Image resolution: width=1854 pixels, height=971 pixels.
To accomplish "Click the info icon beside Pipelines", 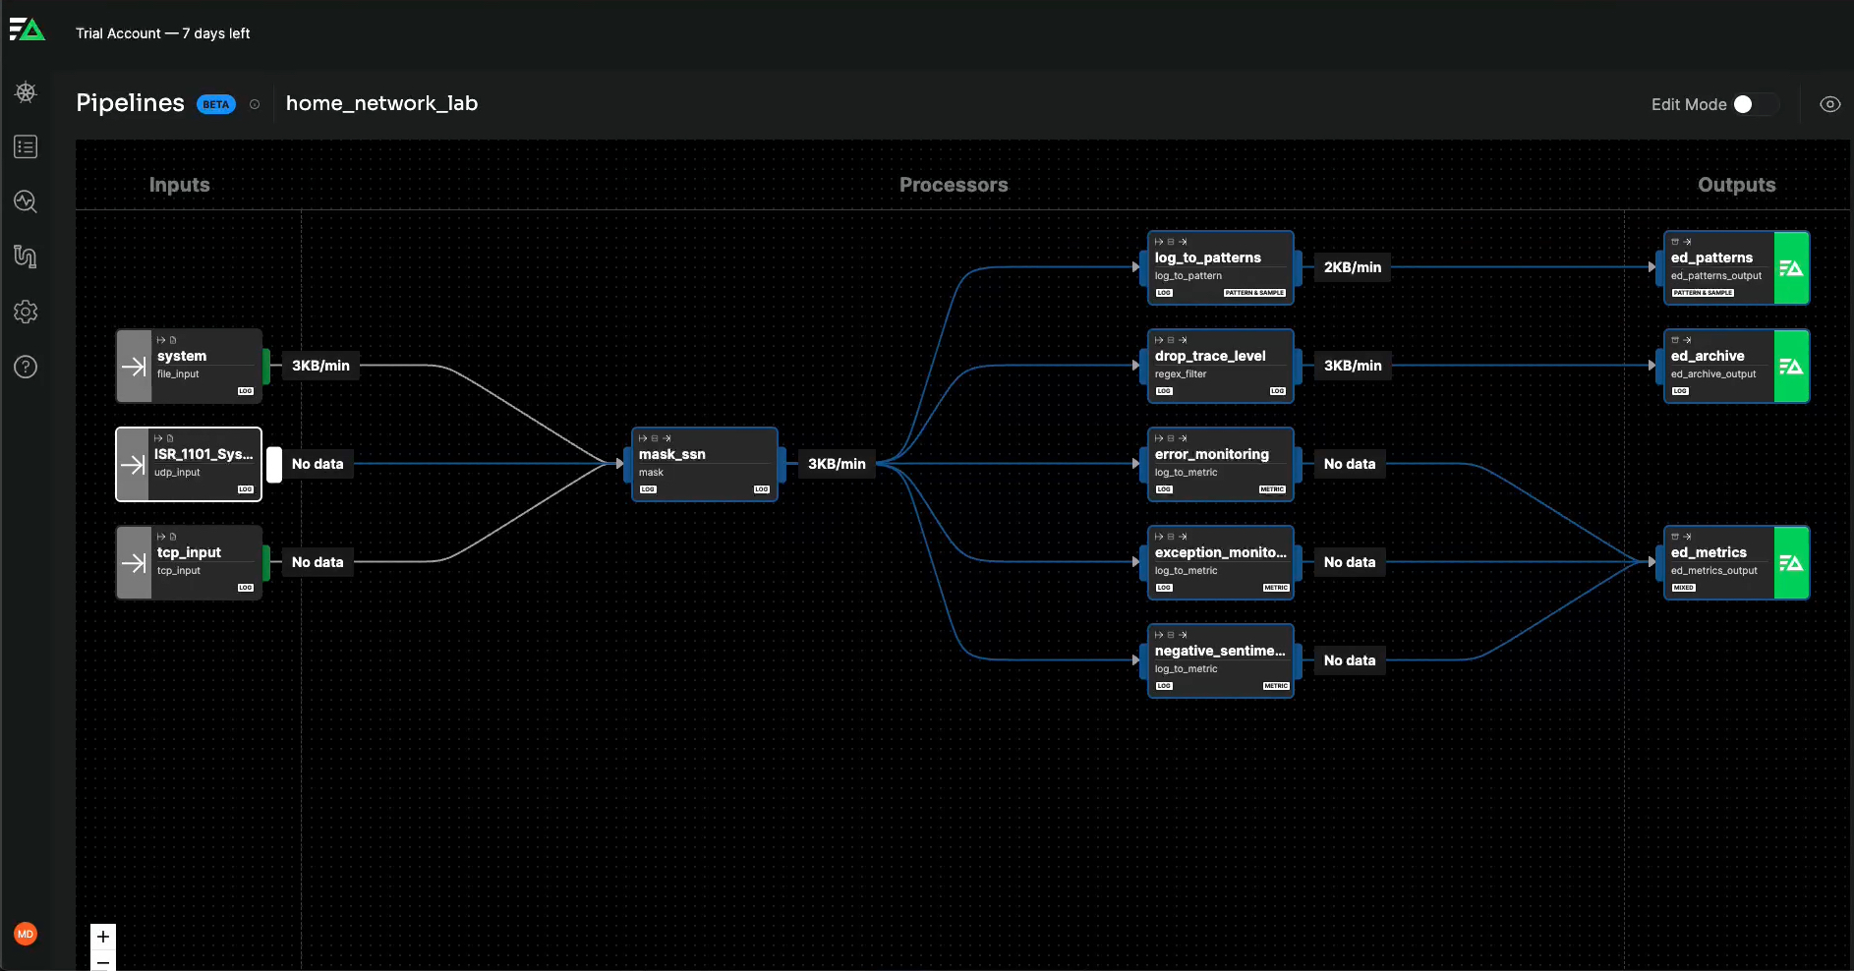I will pyautogui.click(x=255, y=104).
